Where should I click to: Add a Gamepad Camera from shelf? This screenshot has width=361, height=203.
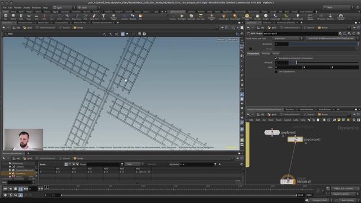[341, 16]
